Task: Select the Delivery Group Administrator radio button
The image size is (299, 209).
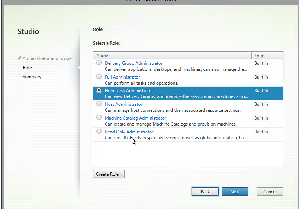Action: (x=99, y=63)
